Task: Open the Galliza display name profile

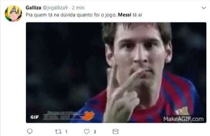Action: point(33,8)
